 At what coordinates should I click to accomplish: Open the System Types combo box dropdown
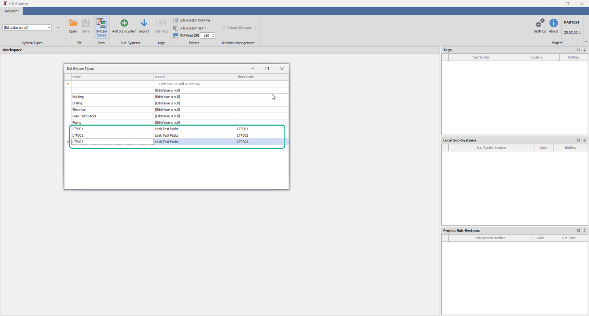coord(49,28)
